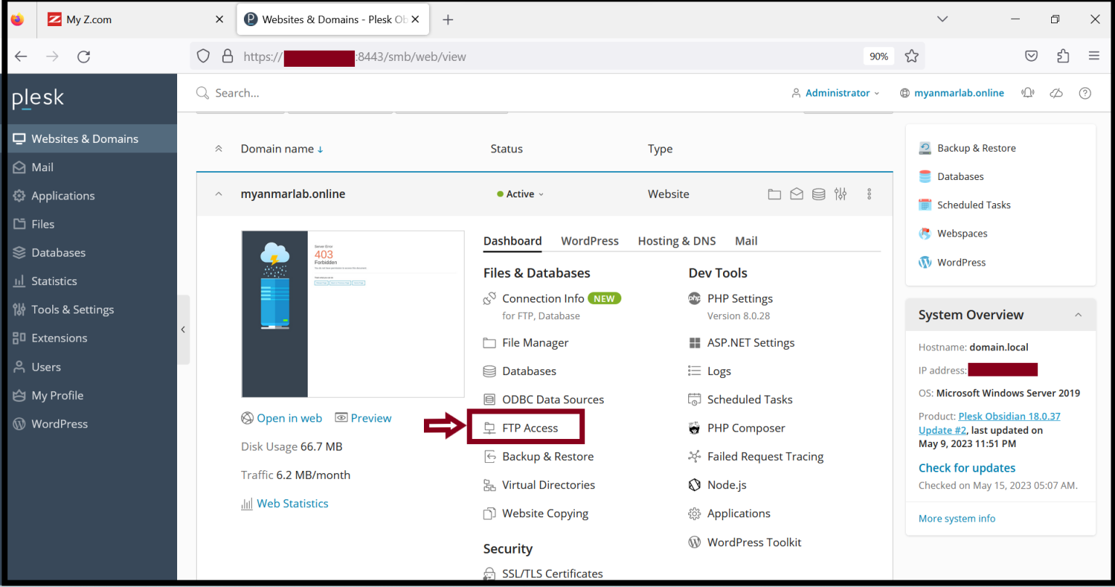Collapse the left sidebar with arrow handle
The height and width of the screenshot is (587, 1115).
183,329
